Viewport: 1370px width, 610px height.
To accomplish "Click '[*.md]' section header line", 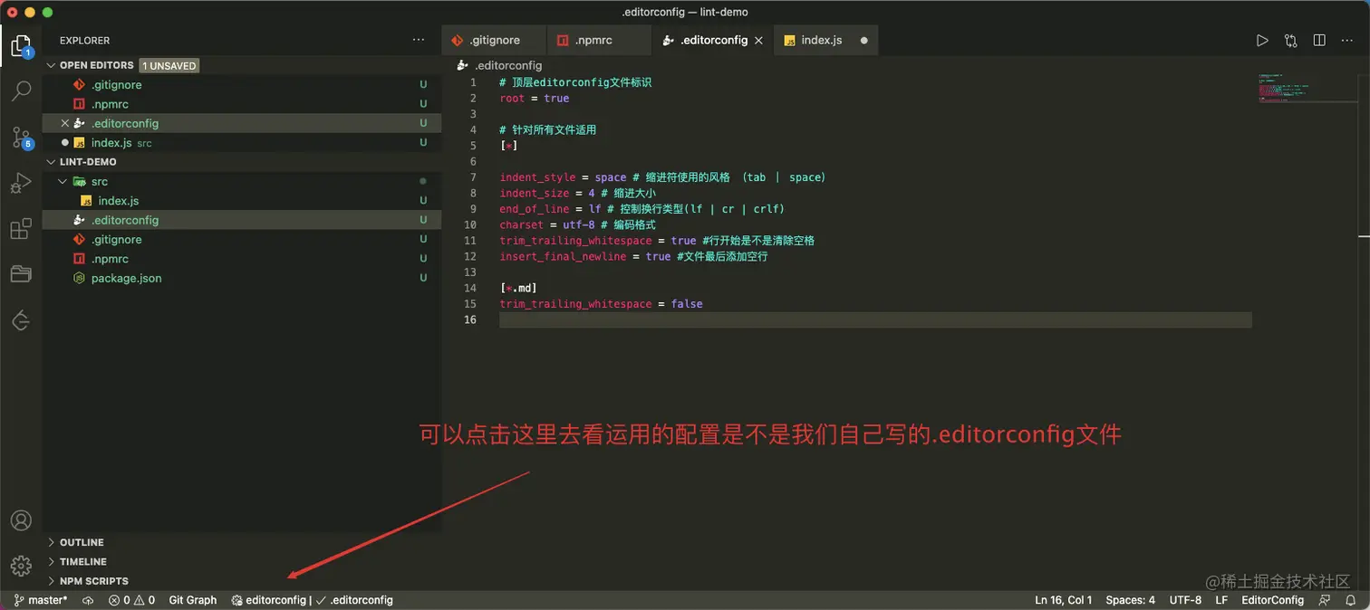I will tap(518, 288).
